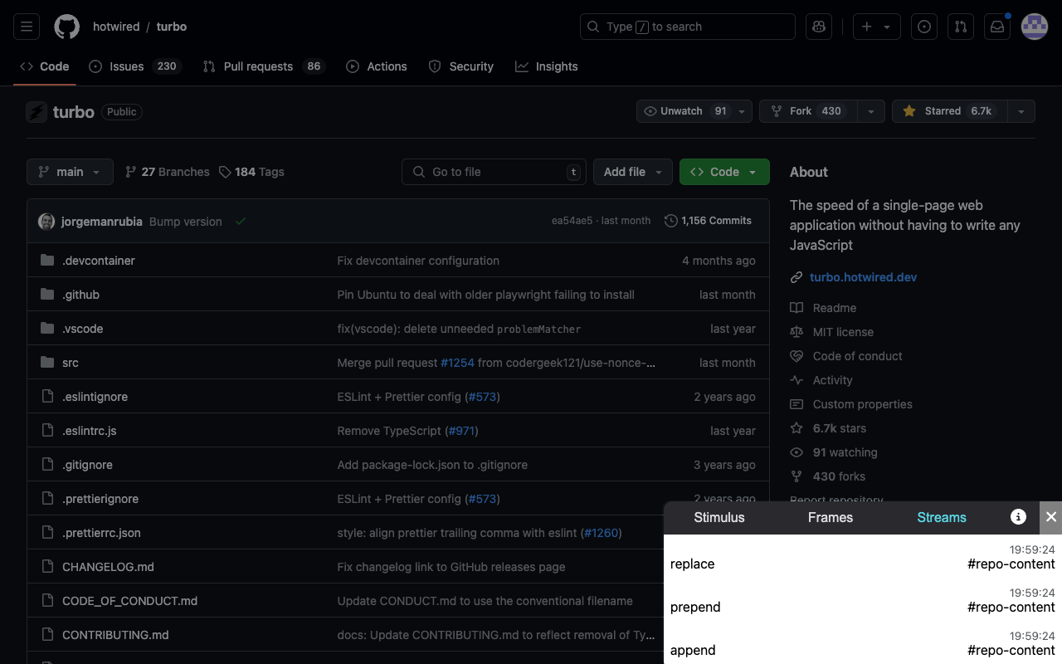The image size is (1062, 664).
Task: Open commit history via the 1,156 Commits clock icon
Action: [x=671, y=221]
